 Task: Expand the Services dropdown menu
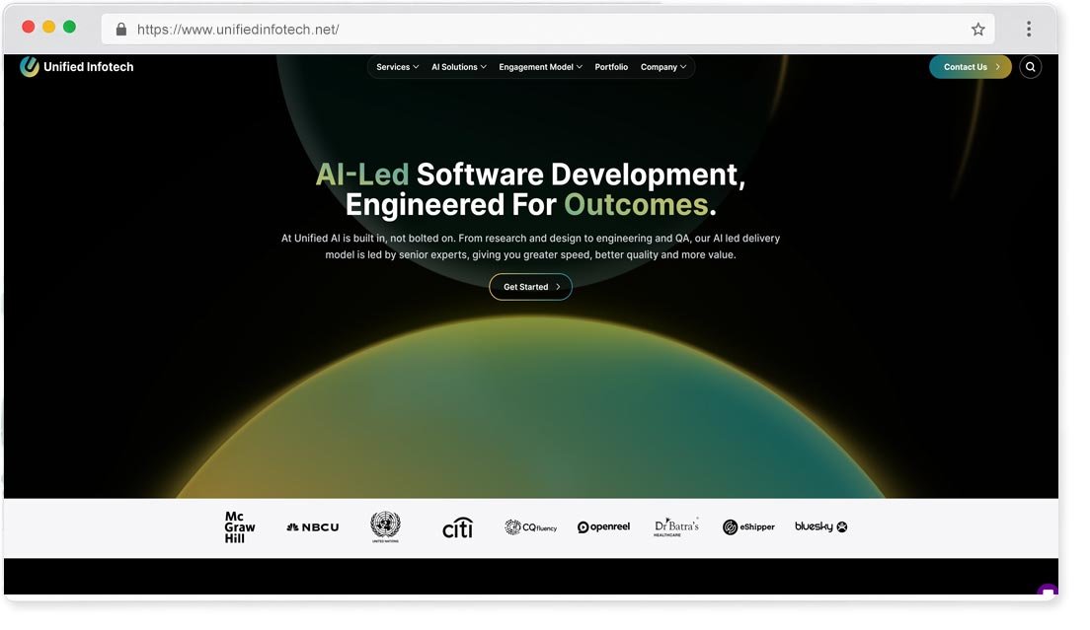point(398,67)
